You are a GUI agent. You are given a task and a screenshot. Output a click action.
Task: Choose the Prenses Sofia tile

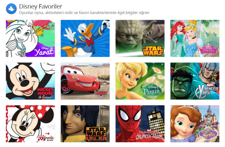pos(195,124)
